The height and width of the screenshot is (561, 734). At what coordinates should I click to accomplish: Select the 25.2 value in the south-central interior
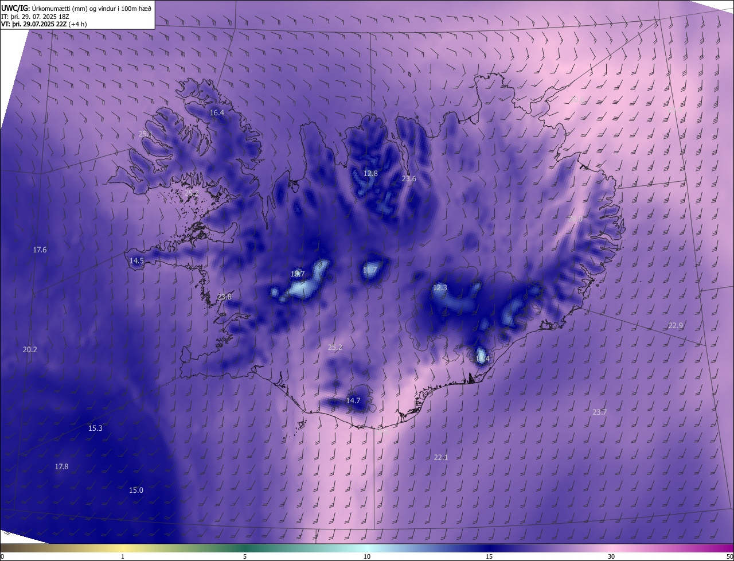[x=335, y=348]
